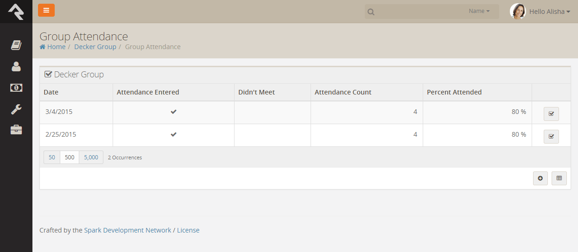Sort by Didn't Meet column header
This screenshot has width=578, height=252.
256,92
